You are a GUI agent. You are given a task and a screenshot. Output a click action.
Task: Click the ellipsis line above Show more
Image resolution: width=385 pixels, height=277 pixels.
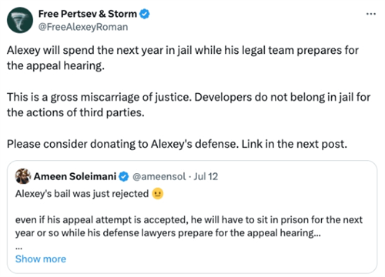click(x=18, y=248)
